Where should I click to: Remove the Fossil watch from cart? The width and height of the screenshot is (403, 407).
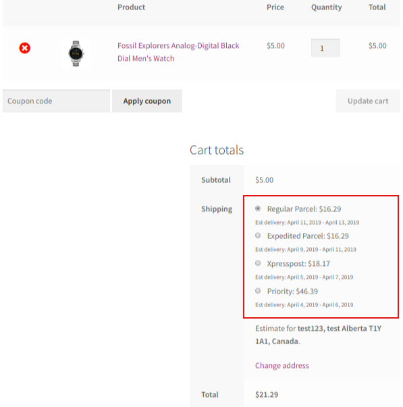pyautogui.click(x=25, y=48)
